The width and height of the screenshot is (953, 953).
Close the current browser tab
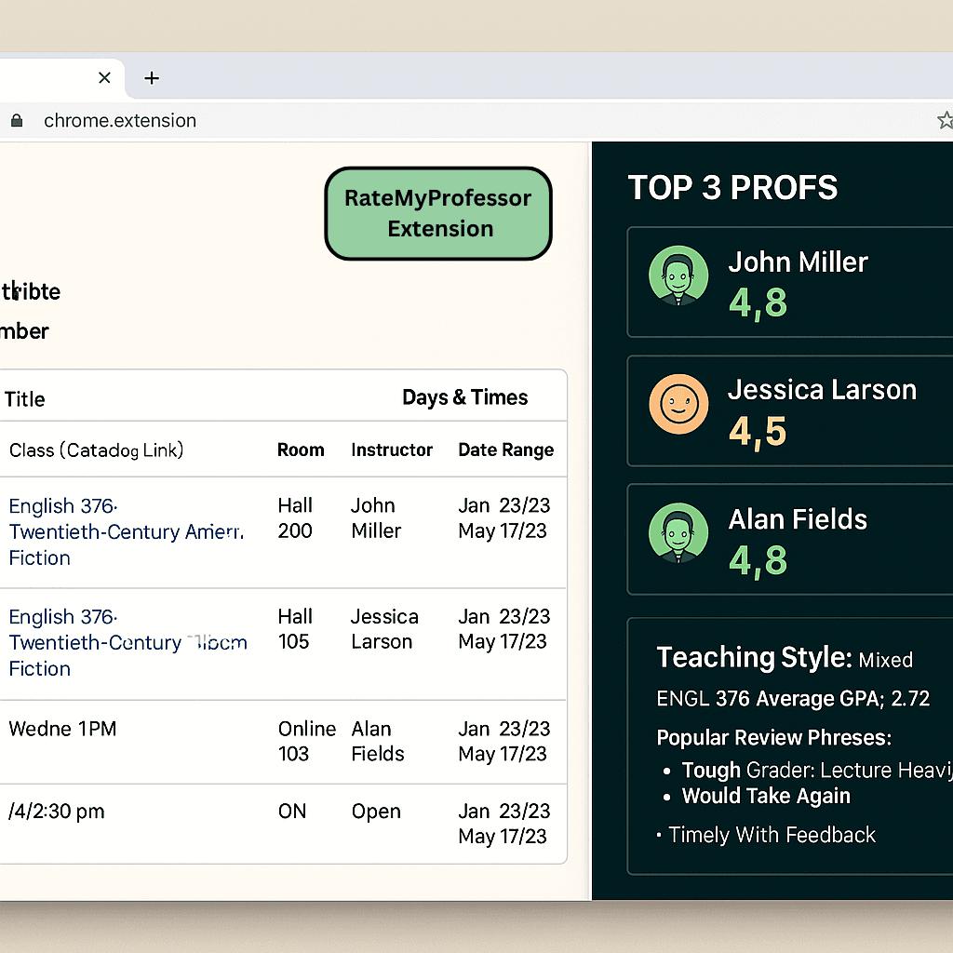pyautogui.click(x=105, y=78)
